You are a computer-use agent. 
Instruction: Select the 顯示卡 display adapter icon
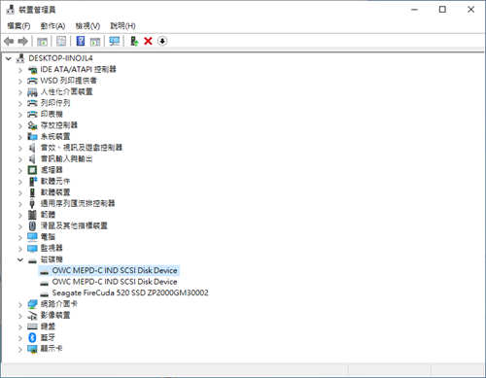coord(32,349)
